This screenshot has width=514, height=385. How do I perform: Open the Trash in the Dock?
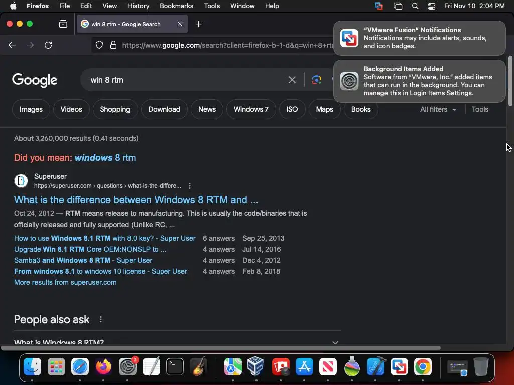481,366
